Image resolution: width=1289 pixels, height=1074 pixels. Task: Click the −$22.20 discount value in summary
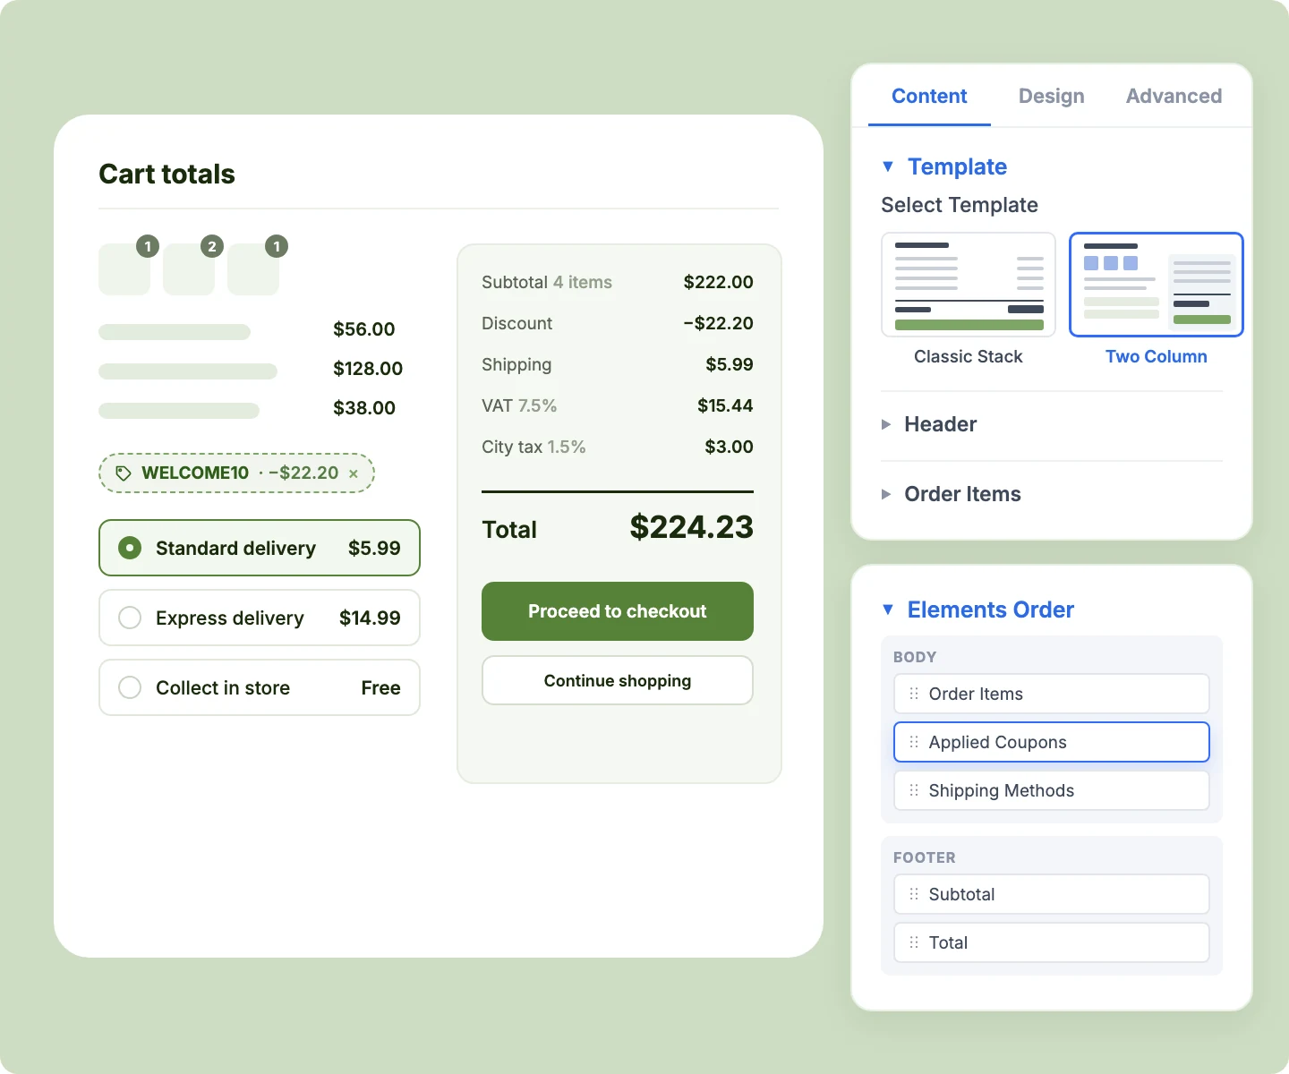719,323
